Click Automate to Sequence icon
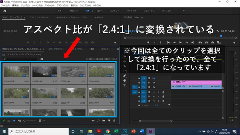 point(93,121)
